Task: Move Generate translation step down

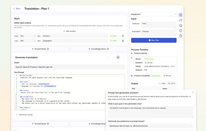Action: [x=113, y=58]
